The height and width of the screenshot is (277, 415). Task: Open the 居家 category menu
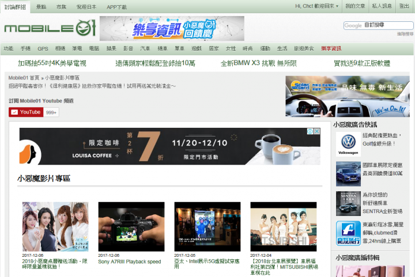(x=214, y=48)
